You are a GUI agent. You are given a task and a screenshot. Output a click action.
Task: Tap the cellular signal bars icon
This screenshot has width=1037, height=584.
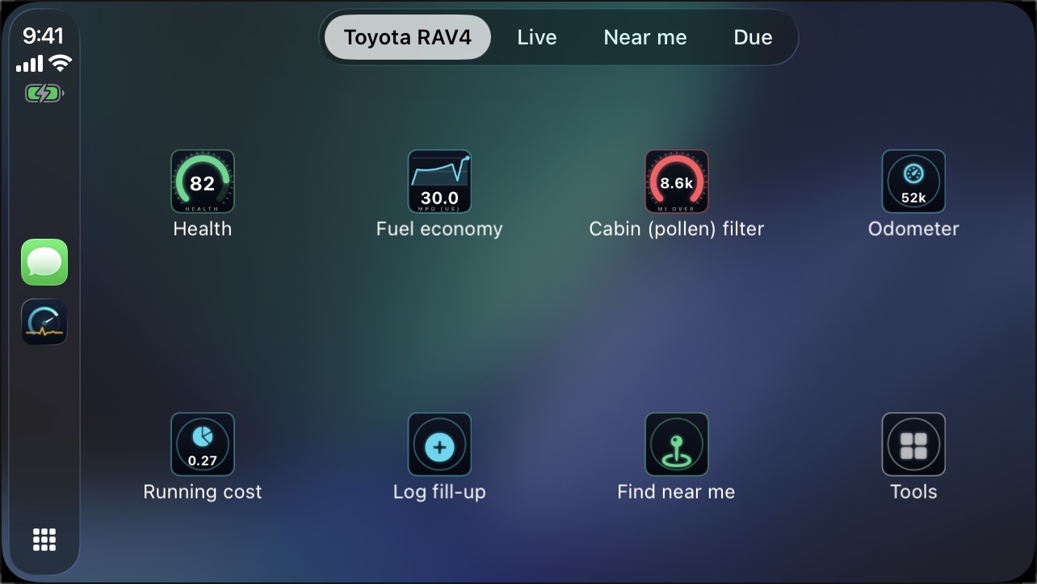click(29, 64)
